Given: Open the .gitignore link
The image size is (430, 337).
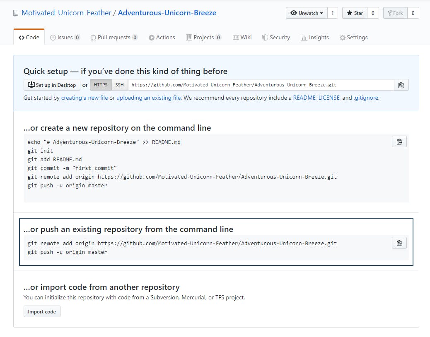Looking at the screenshot, I should (366, 98).
